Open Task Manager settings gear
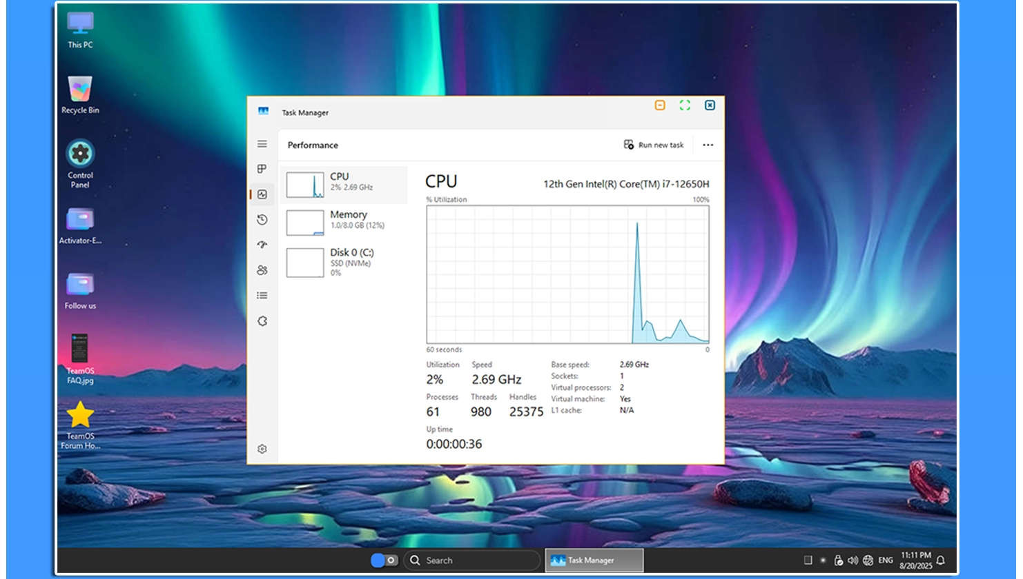 pos(262,449)
